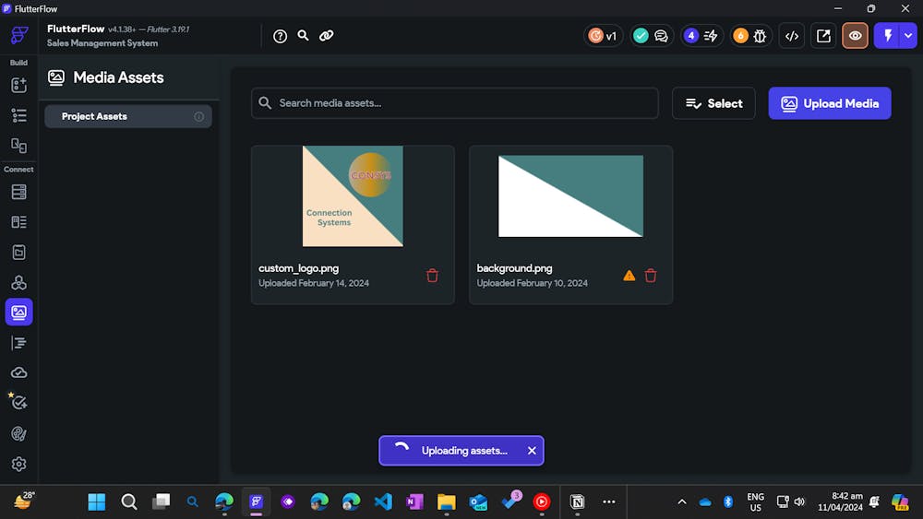Click Sales Management System project name
The width and height of the screenshot is (923, 519).
(102, 43)
